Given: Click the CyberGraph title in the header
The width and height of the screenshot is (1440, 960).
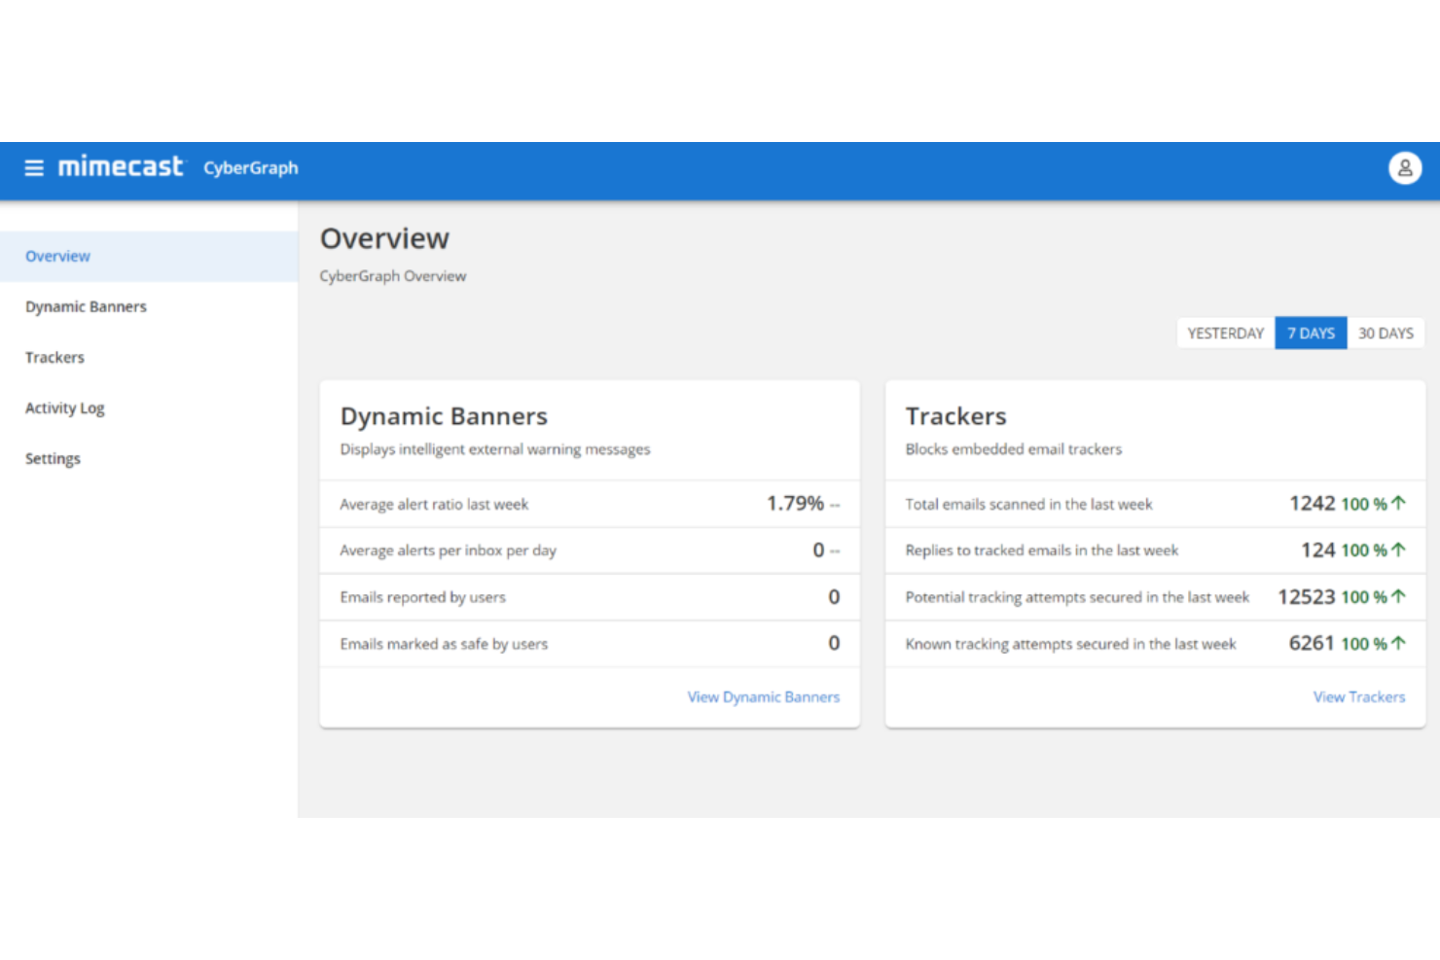Looking at the screenshot, I should coord(250,168).
